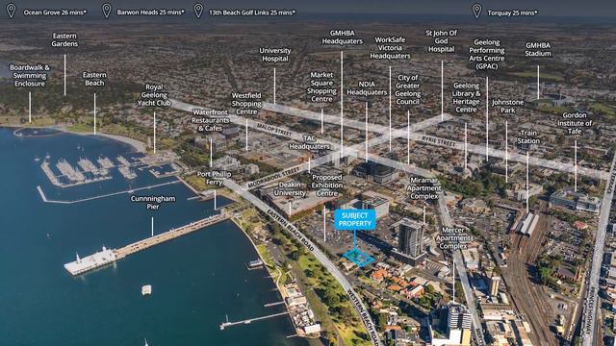
Task: Click the Proposed Exhibition Centre label
Action: [327, 185]
